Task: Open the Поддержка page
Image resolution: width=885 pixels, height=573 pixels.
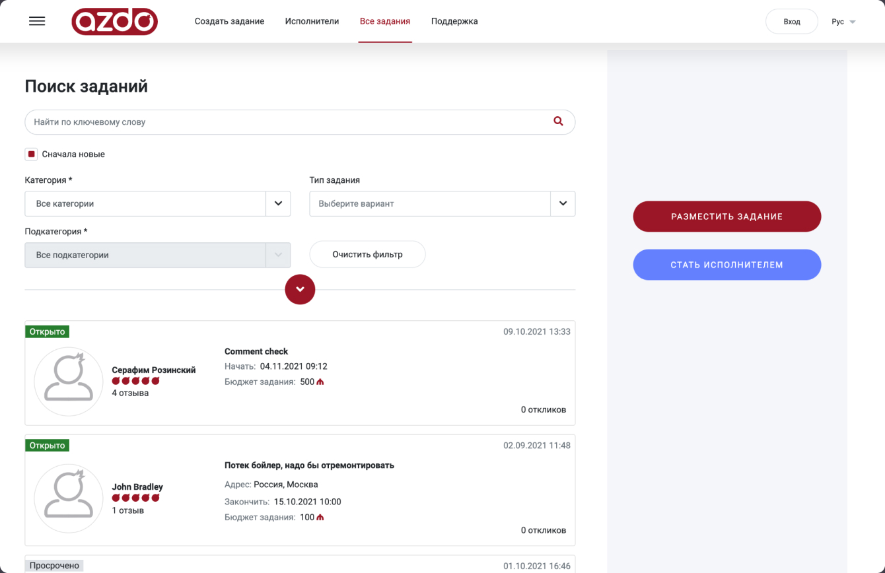Action: pyautogui.click(x=454, y=21)
